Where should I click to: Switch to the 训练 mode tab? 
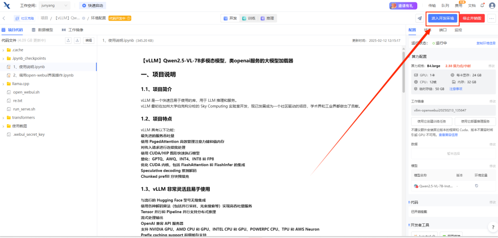[x=249, y=18]
